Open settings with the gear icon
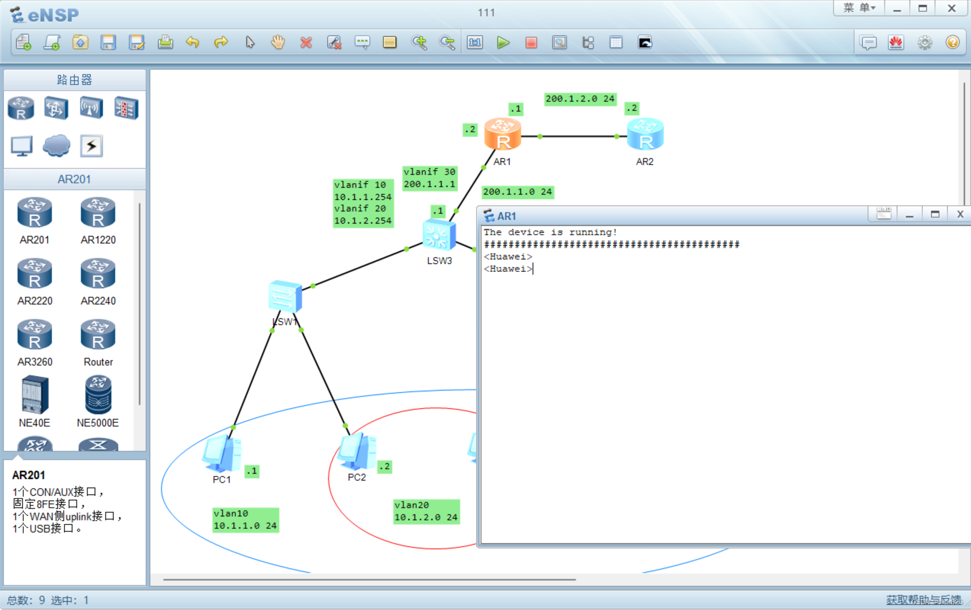Image resolution: width=971 pixels, height=610 pixels. [x=925, y=43]
